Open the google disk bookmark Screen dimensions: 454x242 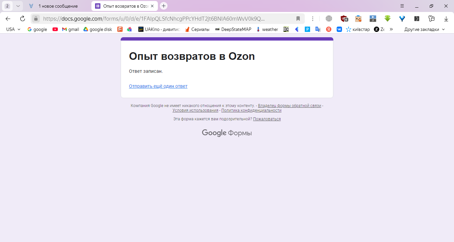coord(98,29)
